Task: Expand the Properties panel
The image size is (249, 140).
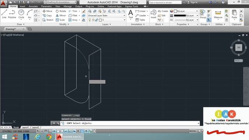Action: (x=183, y=24)
